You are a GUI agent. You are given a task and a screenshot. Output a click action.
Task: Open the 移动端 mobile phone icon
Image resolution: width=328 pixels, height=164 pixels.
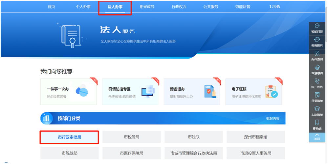coord(317,122)
